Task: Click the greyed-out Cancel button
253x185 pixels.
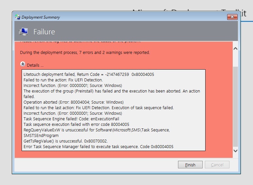Action: pyautogui.click(x=217, y=165)
